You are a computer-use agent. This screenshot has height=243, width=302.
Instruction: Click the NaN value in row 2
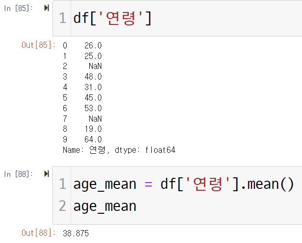coord(95,66)
